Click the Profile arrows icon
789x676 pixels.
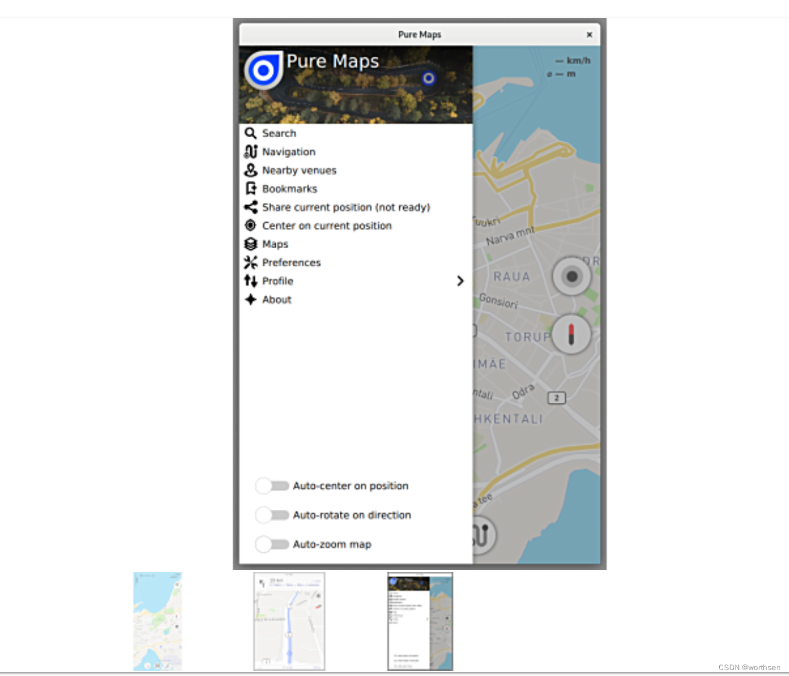tap(250, 281)
